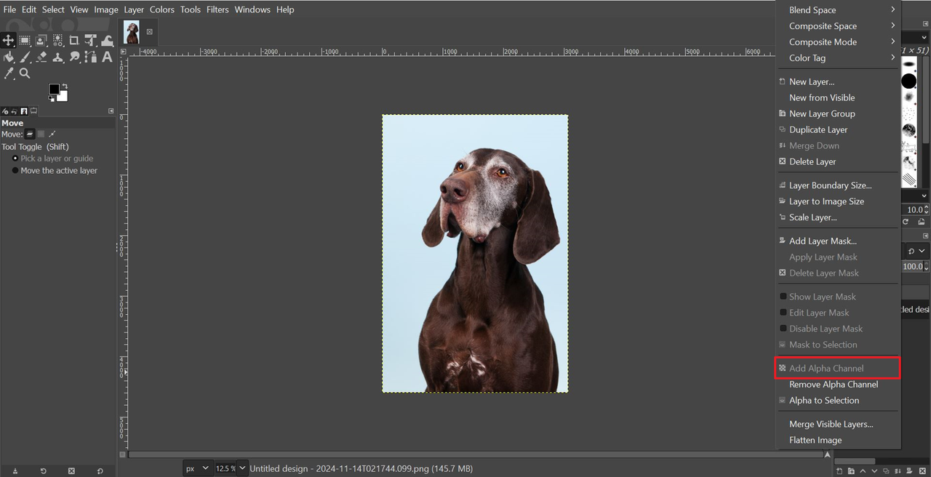Click the black foreground color swatch

54,89
